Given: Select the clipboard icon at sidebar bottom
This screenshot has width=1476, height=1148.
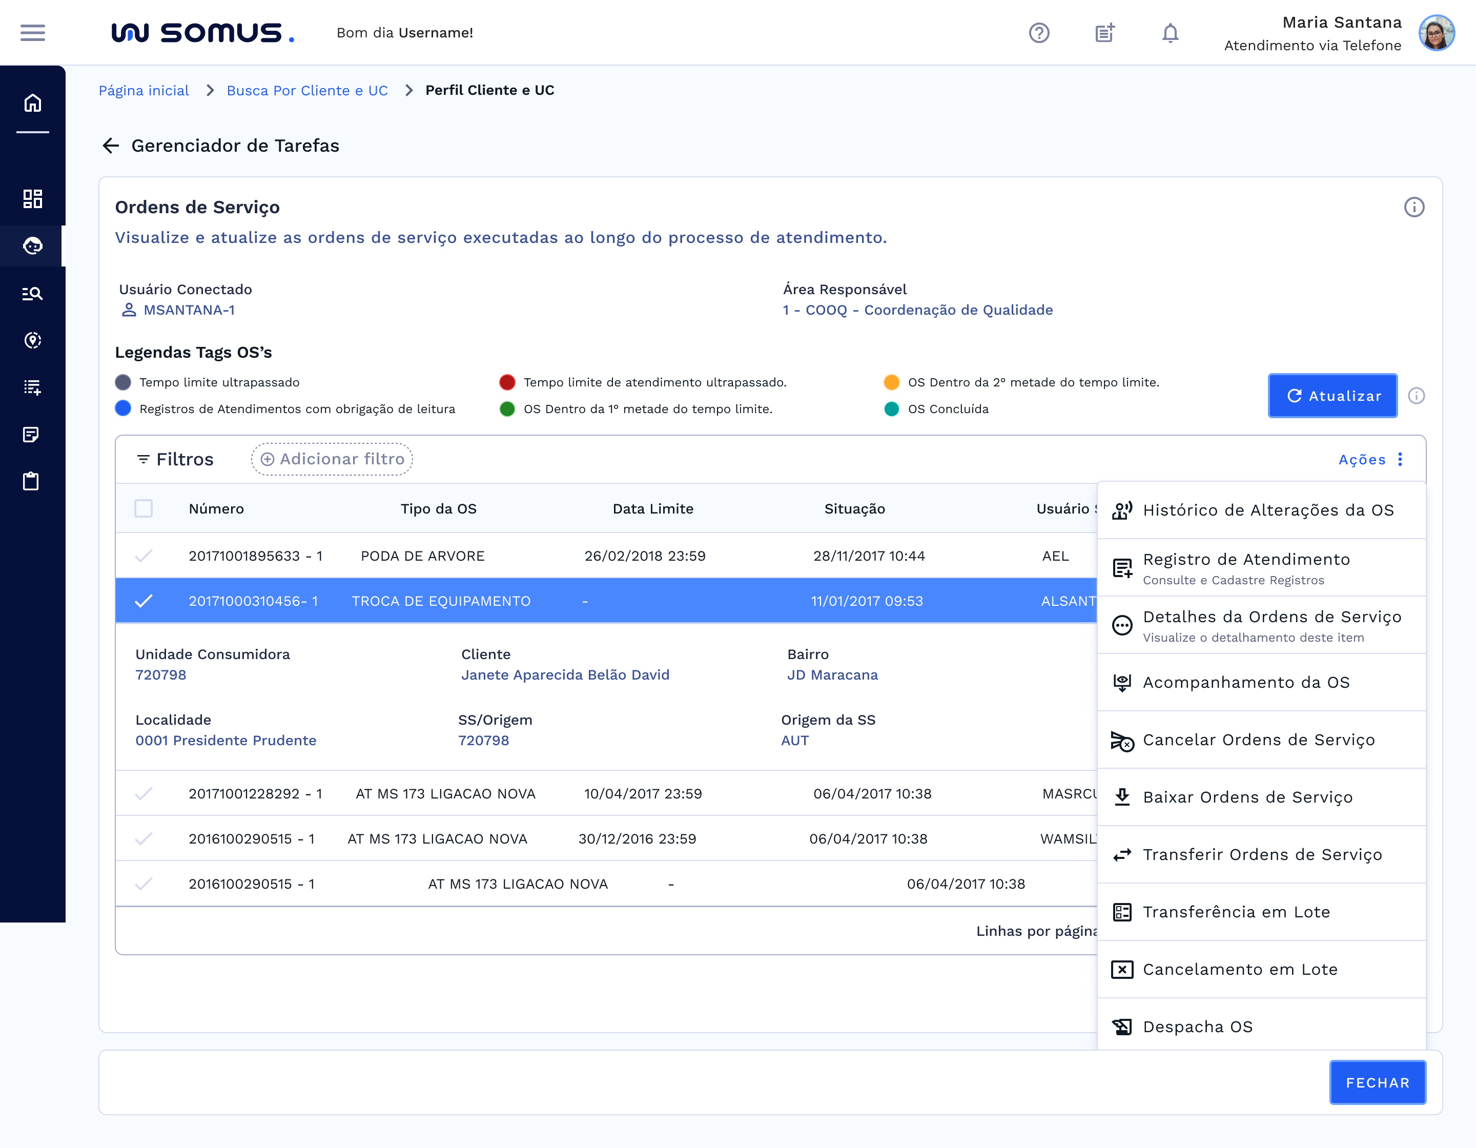Looking at the screenshot, I should pos(32,481).
